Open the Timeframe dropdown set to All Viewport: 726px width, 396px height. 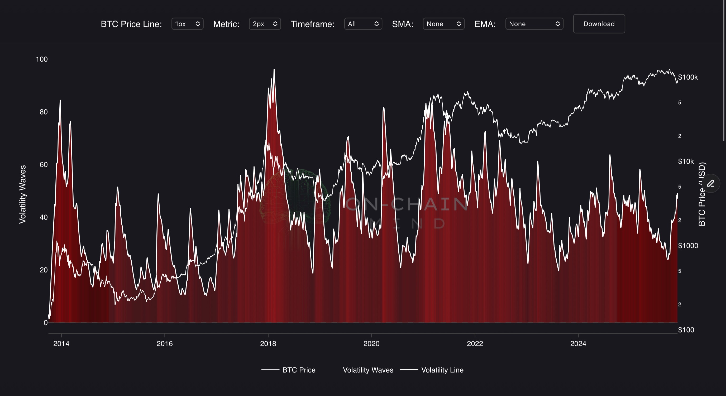(363, 24)
